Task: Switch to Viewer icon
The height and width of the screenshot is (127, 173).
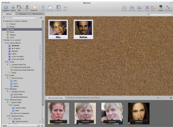Action: (x=139, y=7)
